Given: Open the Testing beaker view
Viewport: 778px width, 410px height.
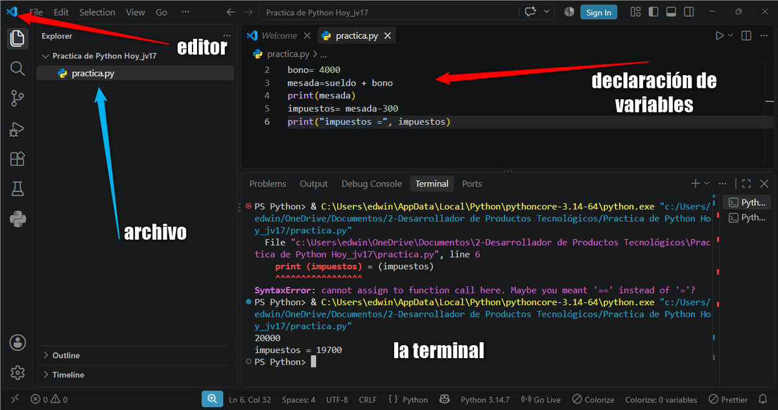Looking at the screenshot, I should coord(18,188).
